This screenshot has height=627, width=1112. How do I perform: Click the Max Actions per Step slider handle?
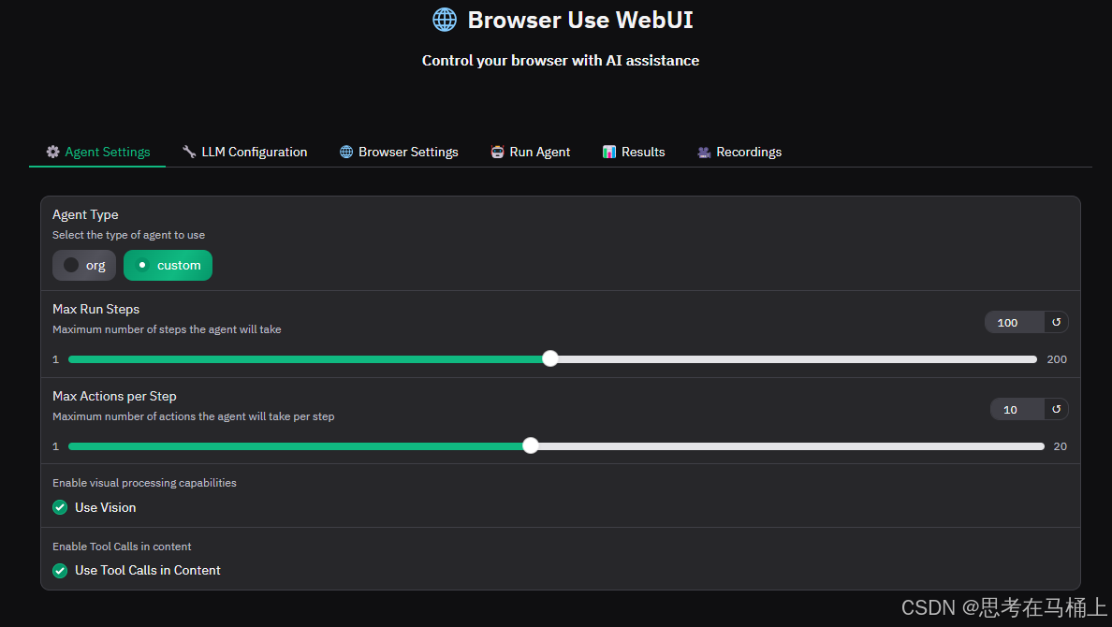tap(530, 445)
